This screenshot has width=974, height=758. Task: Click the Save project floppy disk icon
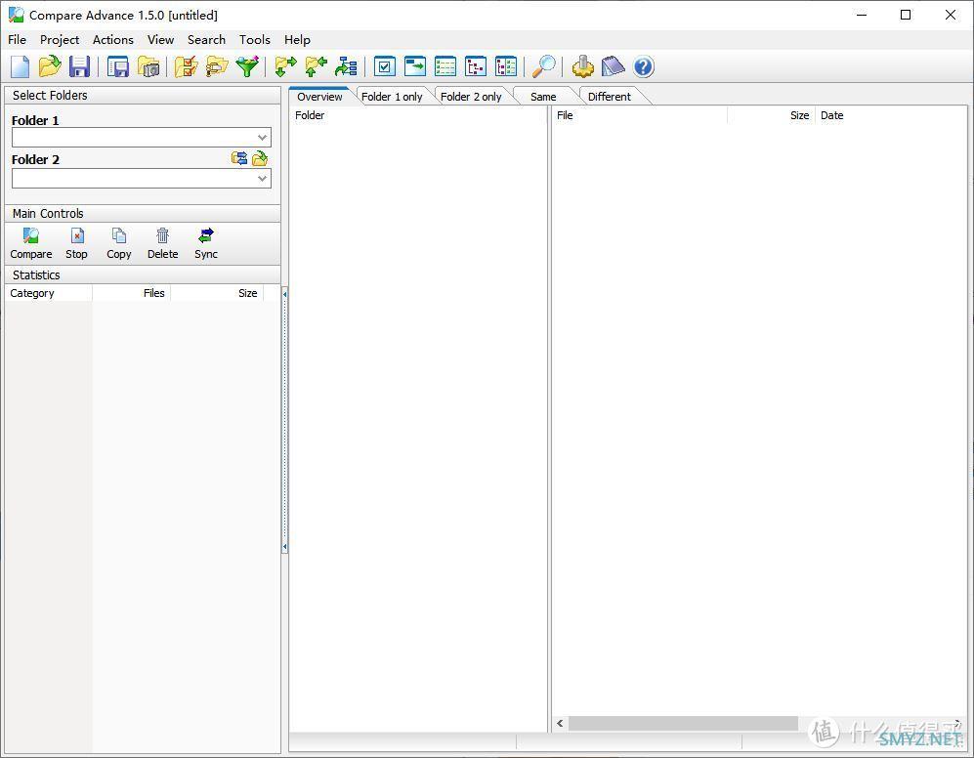pos(79,66)
